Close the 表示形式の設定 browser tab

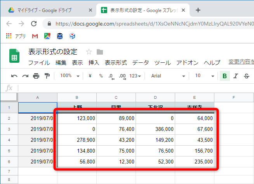[x=183, y=10]
